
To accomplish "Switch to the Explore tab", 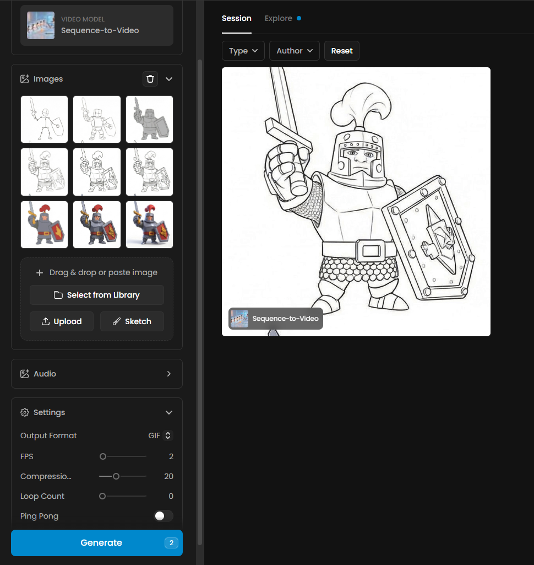I will click(x=279, y=18).
